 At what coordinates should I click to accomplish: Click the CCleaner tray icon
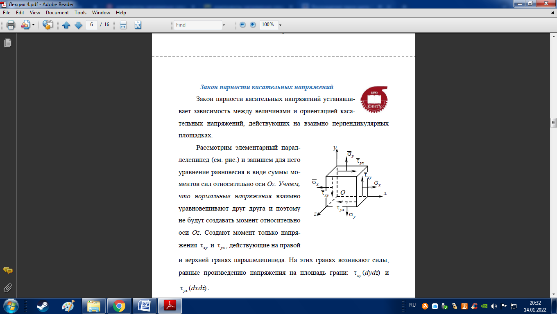[x=474, y=306]
